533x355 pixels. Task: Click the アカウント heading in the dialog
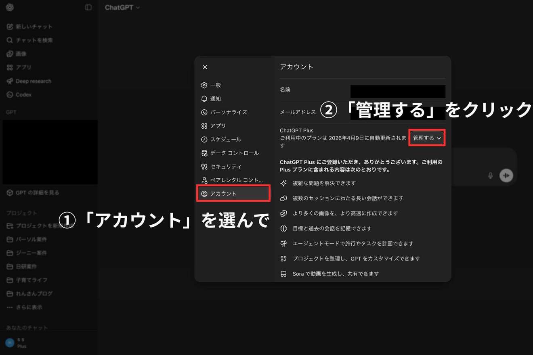click(x=296, y=67)
